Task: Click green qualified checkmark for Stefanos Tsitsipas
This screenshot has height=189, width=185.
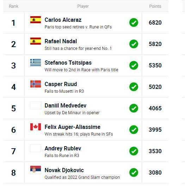Action: click(134, 65)
